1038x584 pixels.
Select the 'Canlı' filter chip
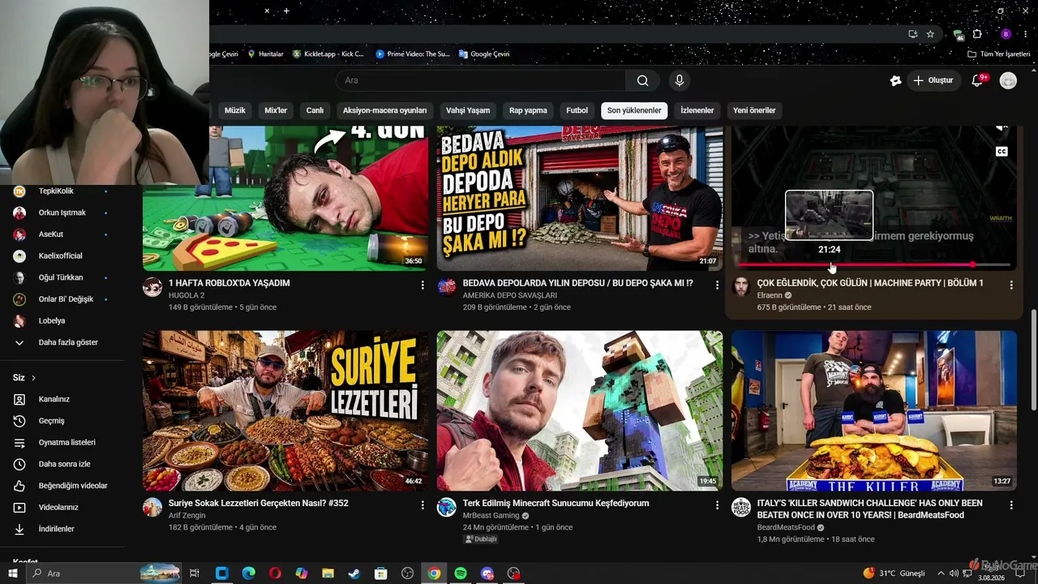315,110
